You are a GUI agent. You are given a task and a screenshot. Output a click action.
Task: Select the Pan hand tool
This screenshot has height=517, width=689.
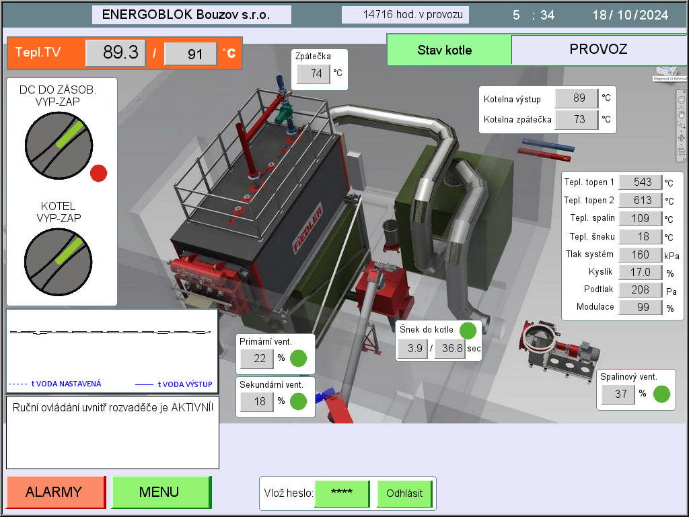682,113
